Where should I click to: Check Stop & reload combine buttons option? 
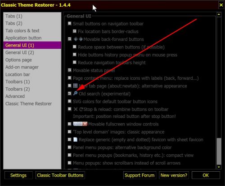69,109
